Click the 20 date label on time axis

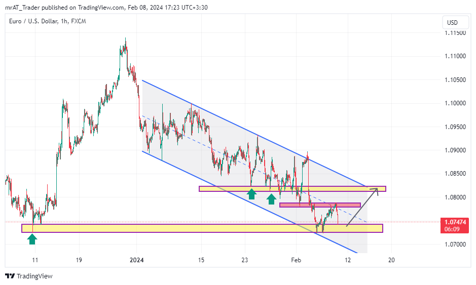point(392,260)
